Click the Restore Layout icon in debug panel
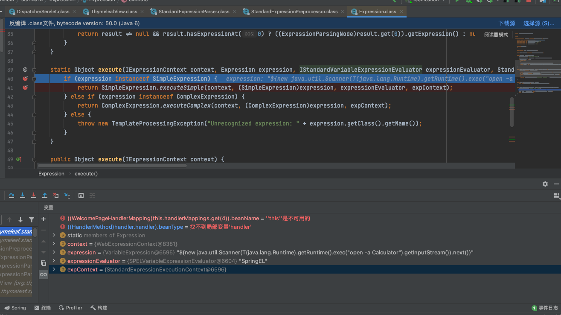Viewport: 561px width, 315px height. tap(557, 195)
